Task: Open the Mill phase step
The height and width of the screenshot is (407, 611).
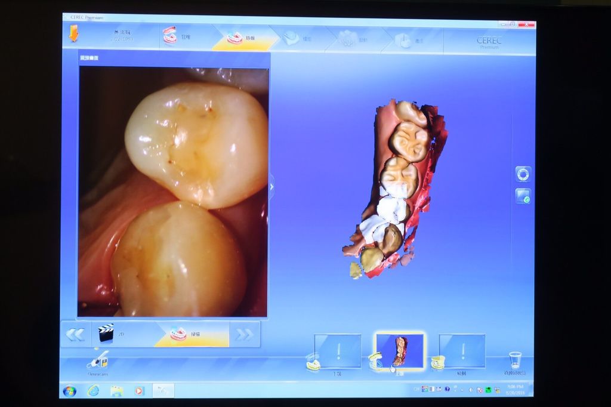Action: tap(412, 40)
